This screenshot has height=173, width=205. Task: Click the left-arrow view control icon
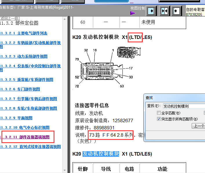point(176,11)
